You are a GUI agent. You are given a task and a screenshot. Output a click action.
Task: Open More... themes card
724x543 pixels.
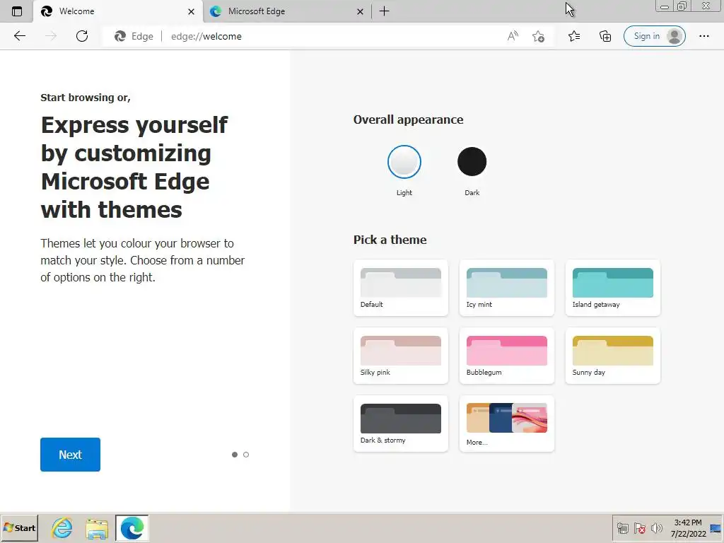[x=506, y=424]
